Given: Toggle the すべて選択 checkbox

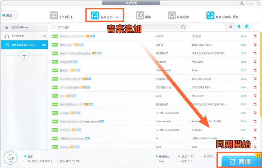Looking at the screenshot, I should pos(54,27).
